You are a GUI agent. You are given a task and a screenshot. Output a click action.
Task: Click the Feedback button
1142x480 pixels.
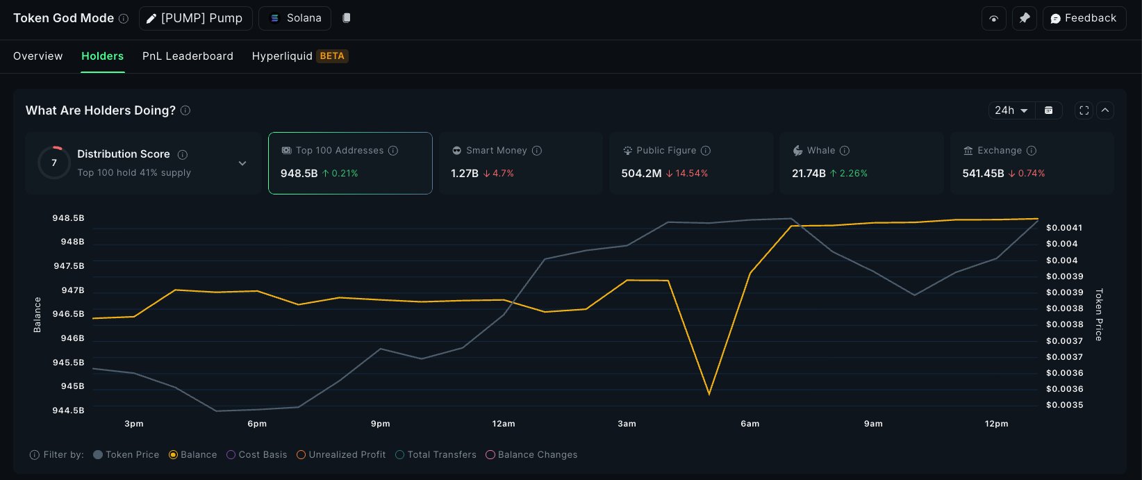[x=1084, y=19]
